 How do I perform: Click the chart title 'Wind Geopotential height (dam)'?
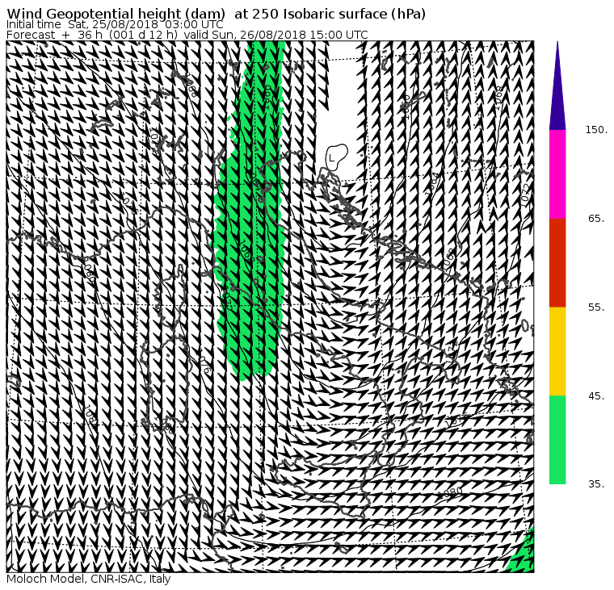click(x=116, y=14)
